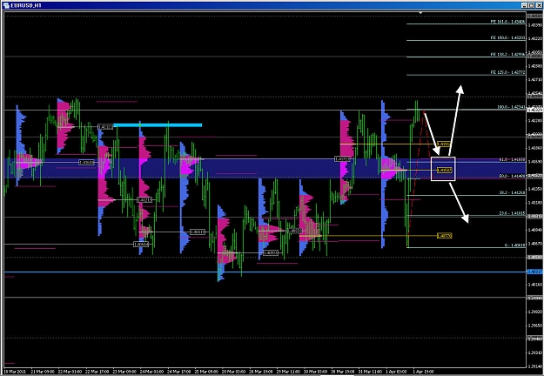
Task: Click 28 Mar 03:00 on time axis
Action: [x=233, y=372]
